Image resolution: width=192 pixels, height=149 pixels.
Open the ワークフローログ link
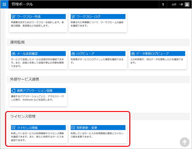point(89,17)
